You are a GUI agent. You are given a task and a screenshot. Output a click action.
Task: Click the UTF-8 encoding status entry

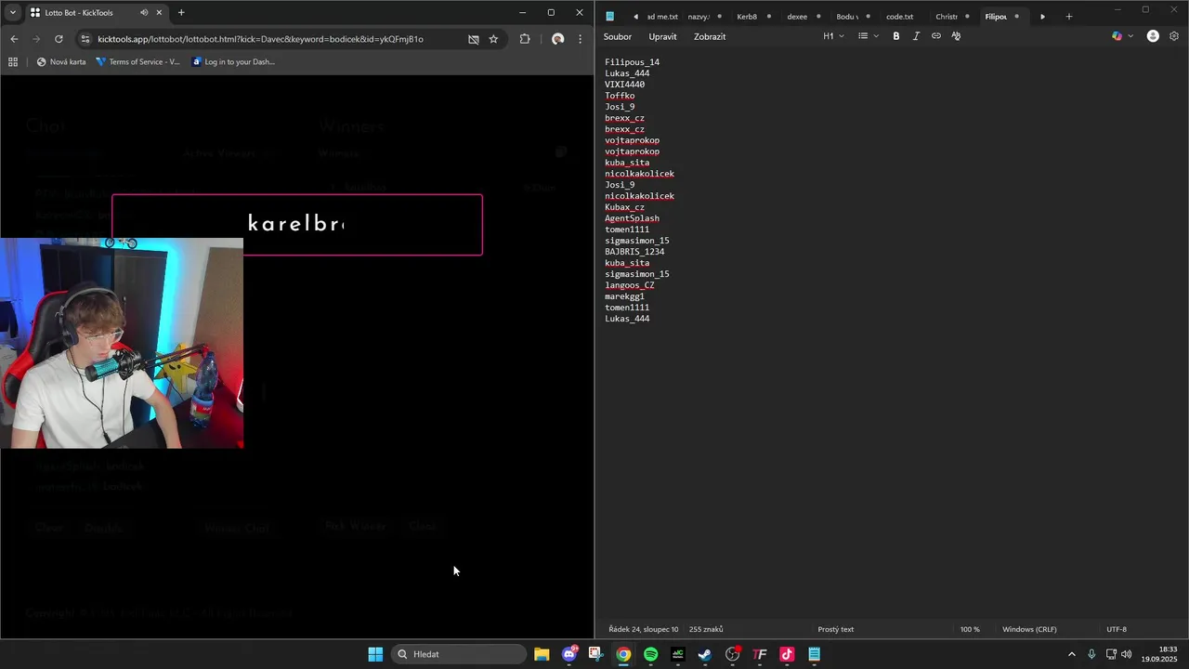pyautogui.click(x=1117, y=629)
